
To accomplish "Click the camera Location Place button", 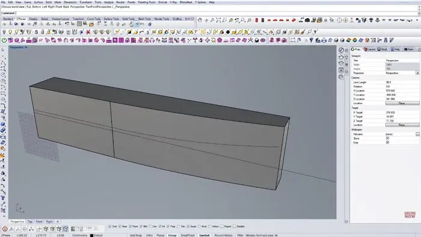I will point(402,103).
